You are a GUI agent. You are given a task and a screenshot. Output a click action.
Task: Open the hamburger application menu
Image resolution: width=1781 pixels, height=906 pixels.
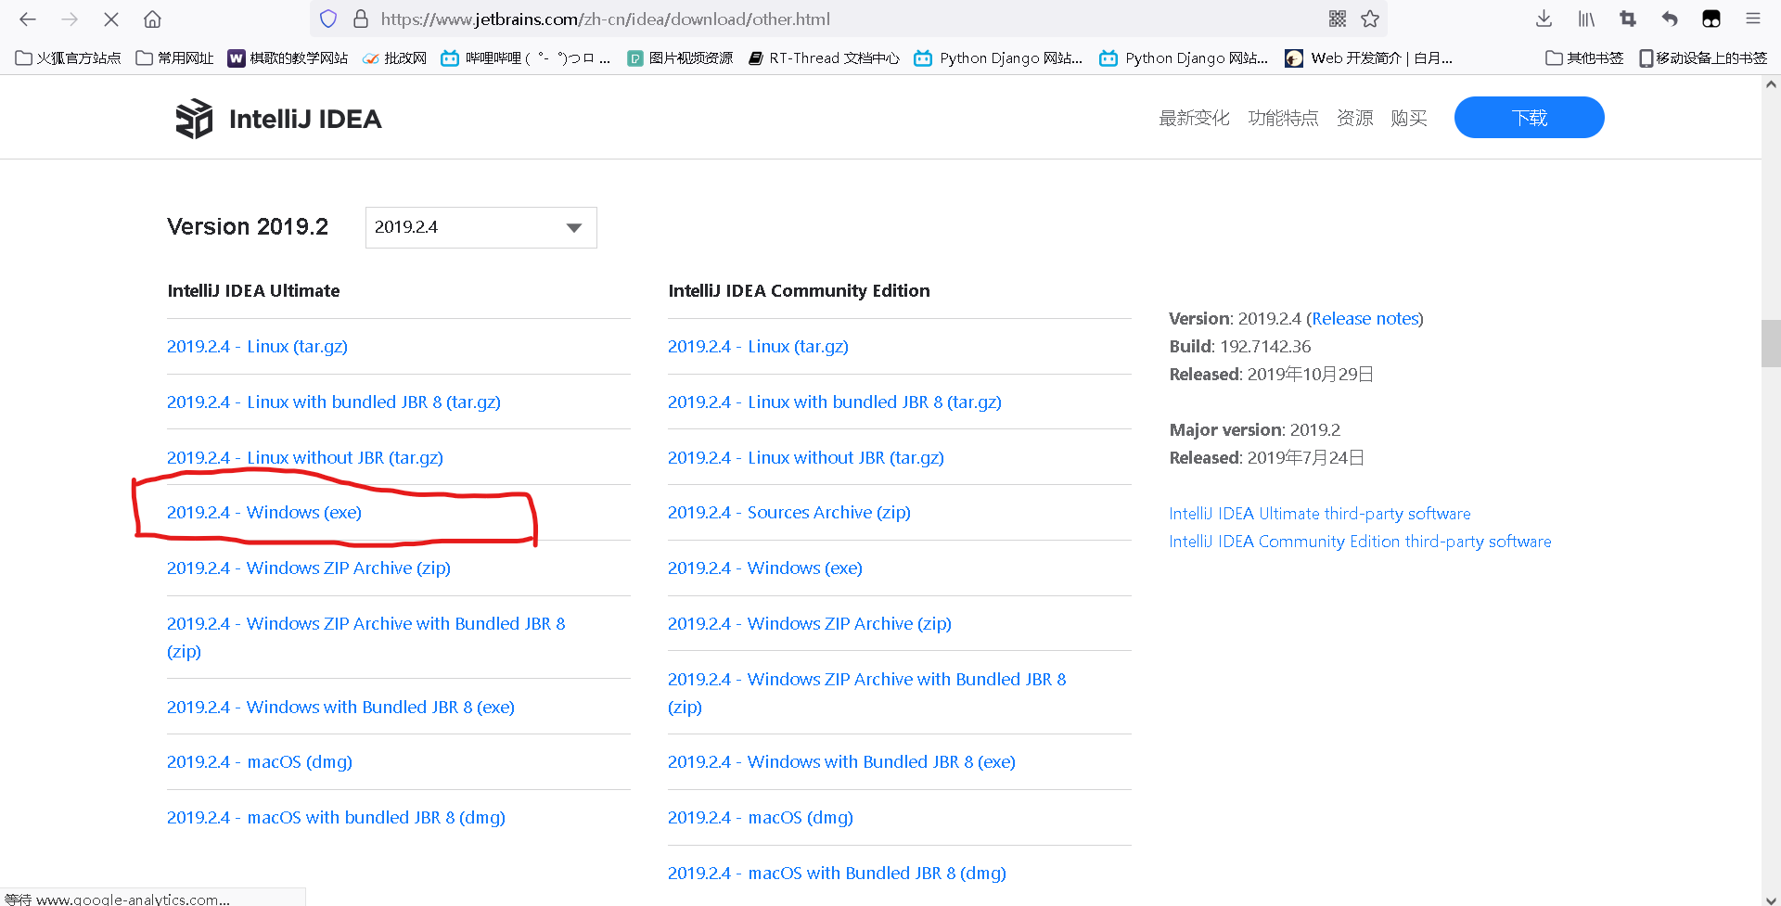[1752, 19]
